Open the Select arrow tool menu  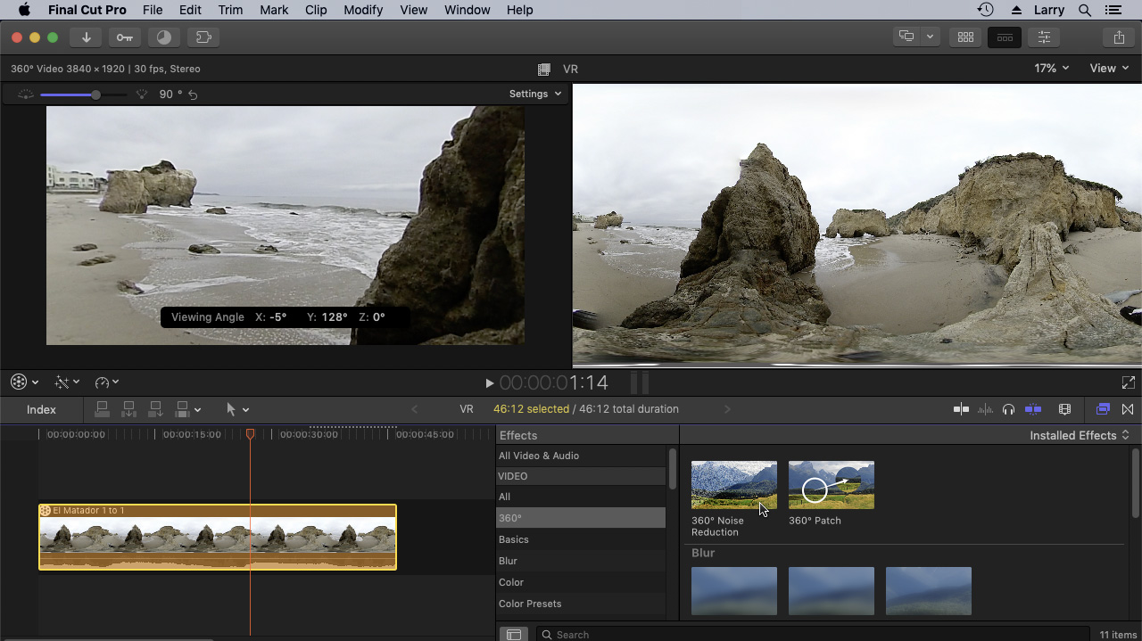pos(237,409)
